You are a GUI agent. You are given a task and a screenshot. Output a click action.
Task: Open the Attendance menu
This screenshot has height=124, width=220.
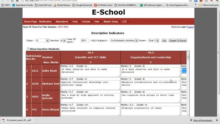coord(62,21)
